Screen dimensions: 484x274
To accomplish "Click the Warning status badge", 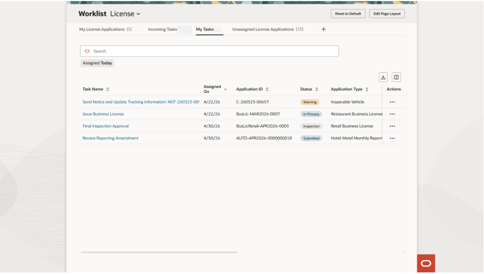I will (x=309, y=102).
